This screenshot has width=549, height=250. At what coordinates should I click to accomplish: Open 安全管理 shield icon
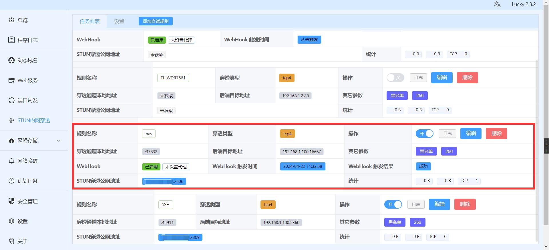[x=11, y=201]
